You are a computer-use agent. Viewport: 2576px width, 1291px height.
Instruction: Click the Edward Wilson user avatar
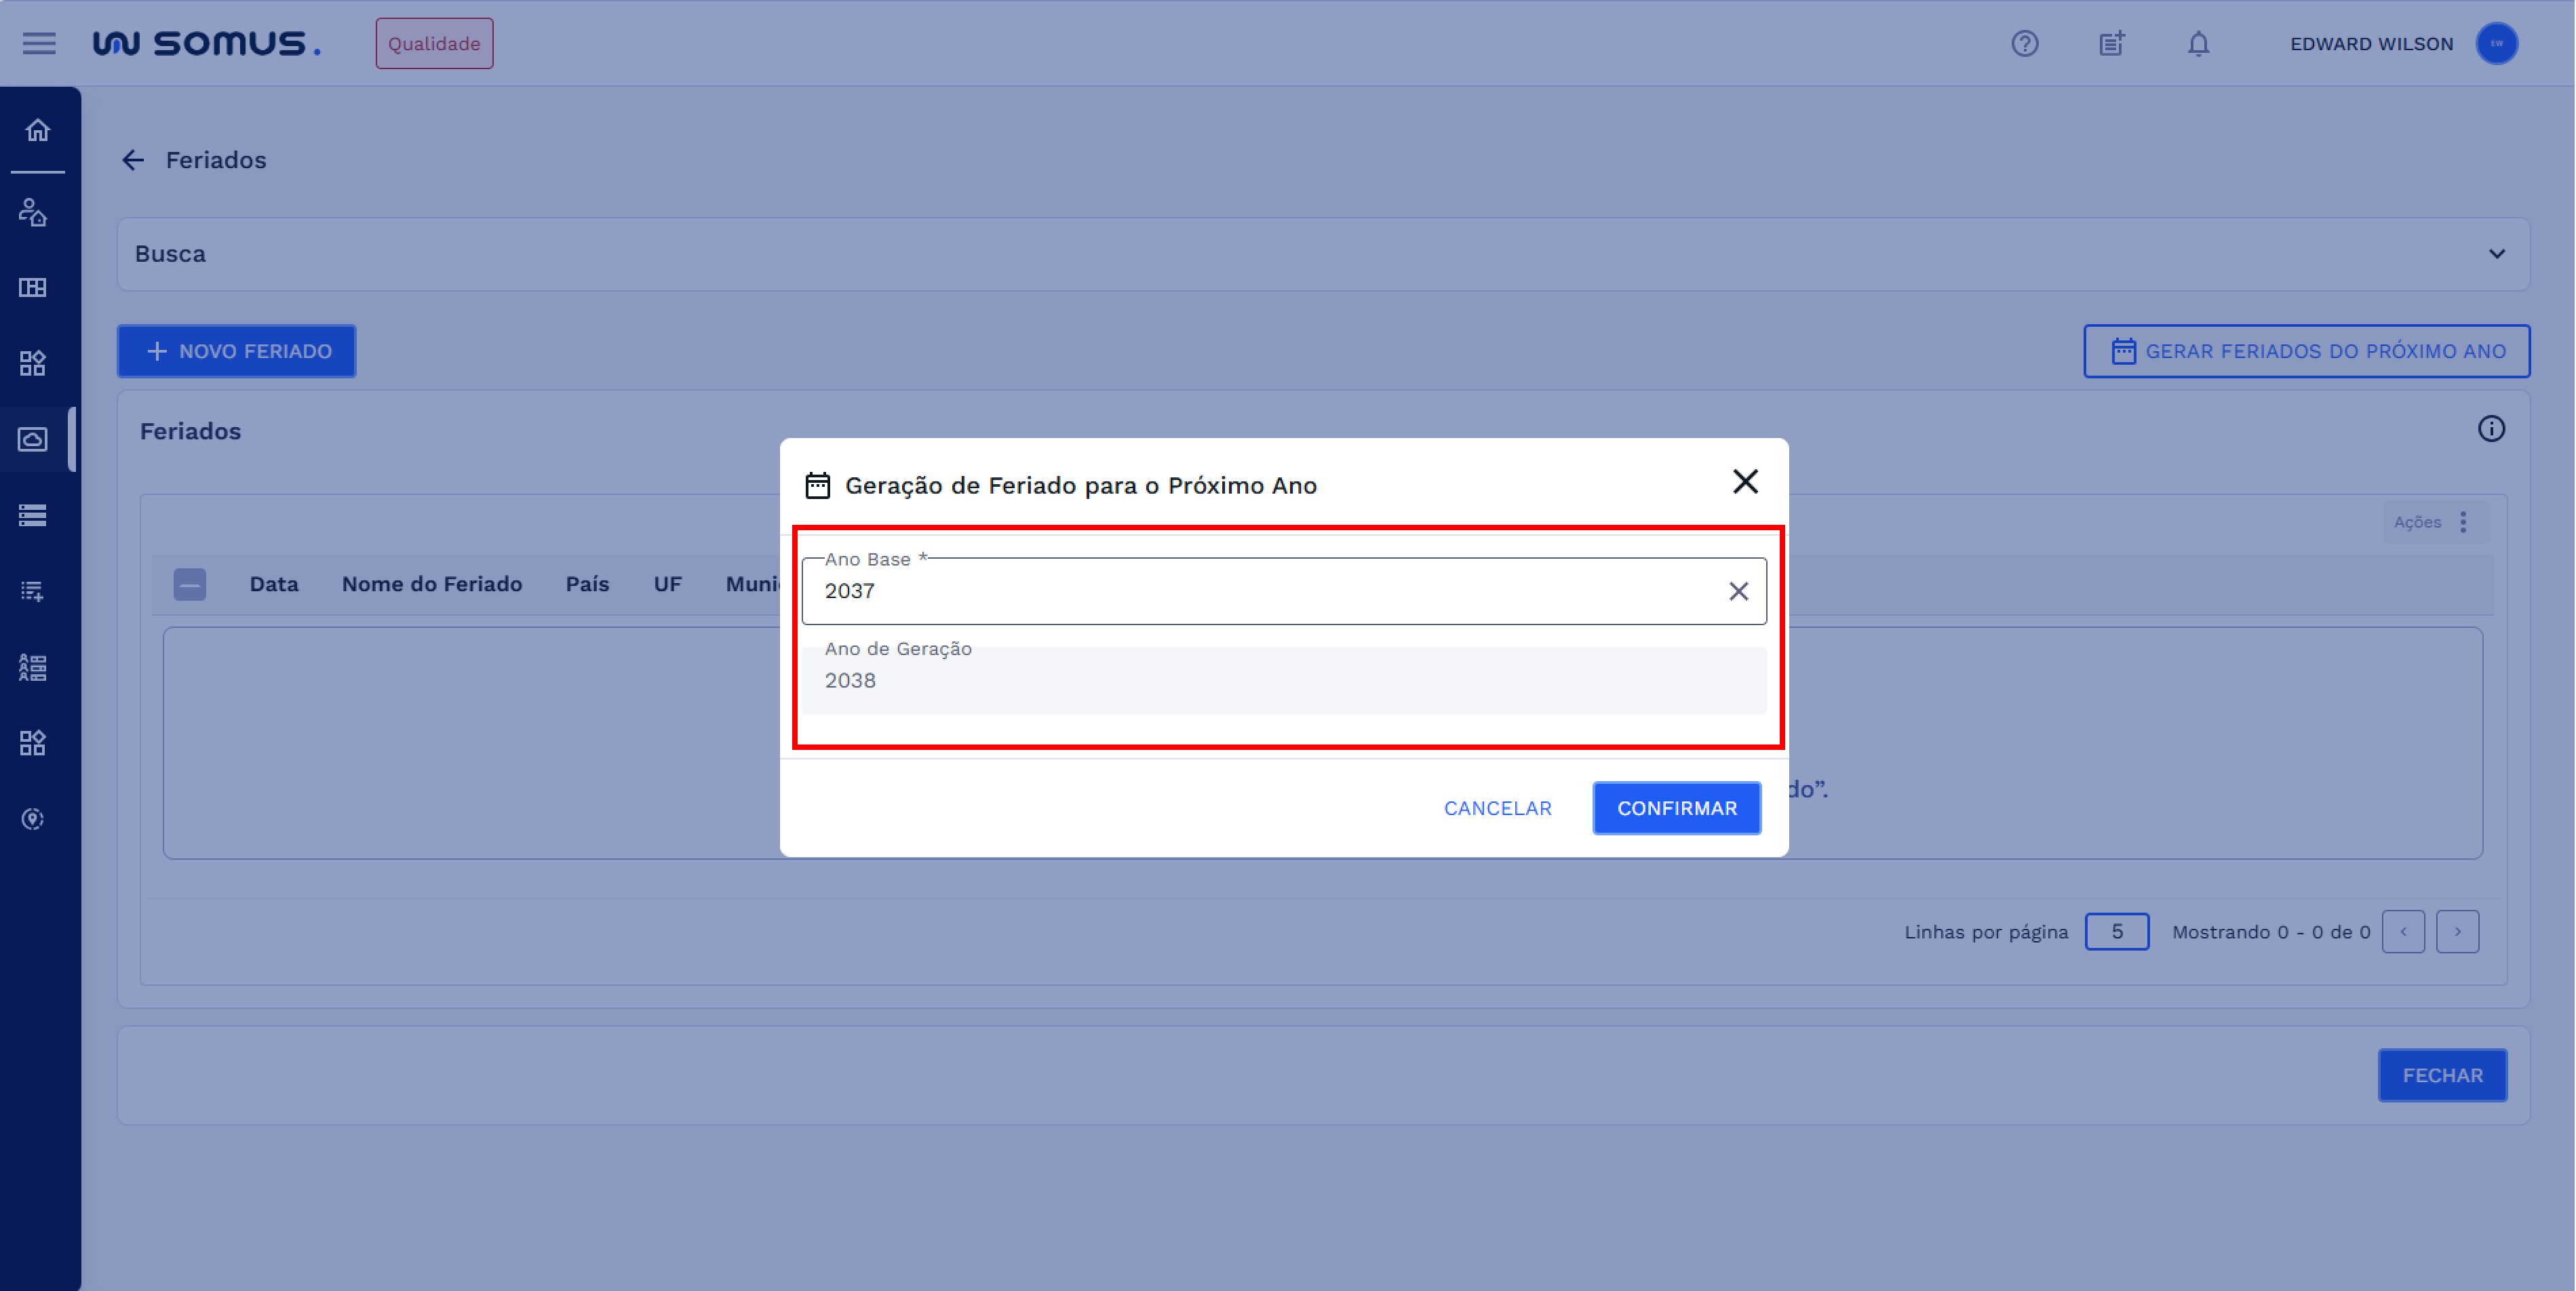coord(2496,43)
